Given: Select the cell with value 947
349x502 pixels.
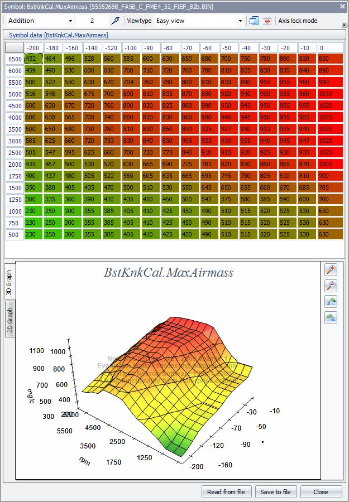Looking at the screenshot, I should tap(308, 141).
